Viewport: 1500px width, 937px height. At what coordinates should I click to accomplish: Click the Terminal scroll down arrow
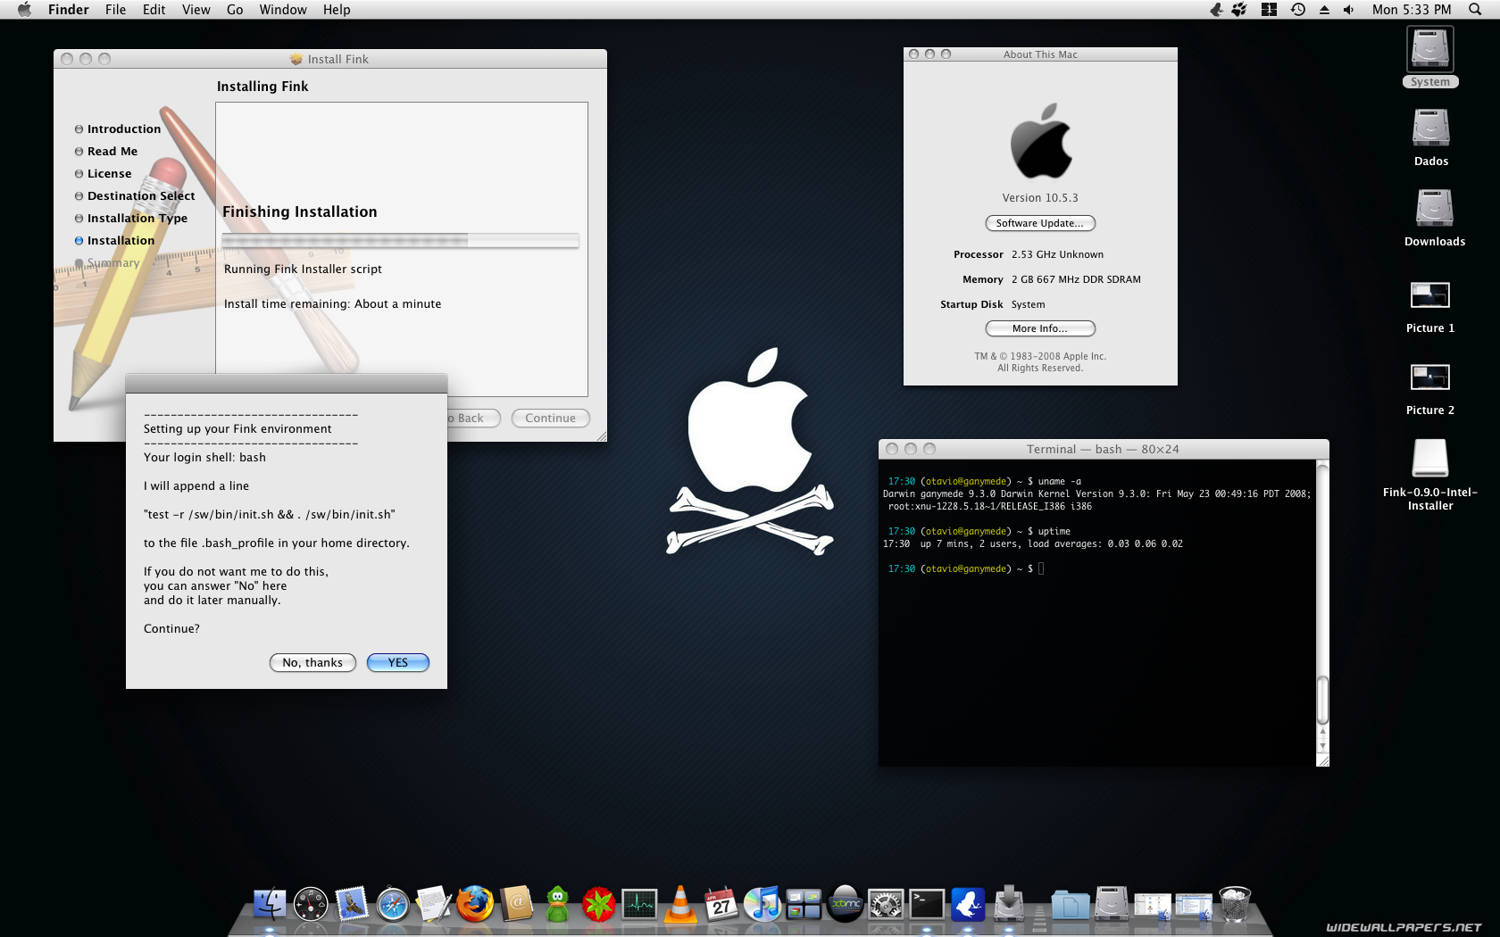click(x=1323, y=746)
